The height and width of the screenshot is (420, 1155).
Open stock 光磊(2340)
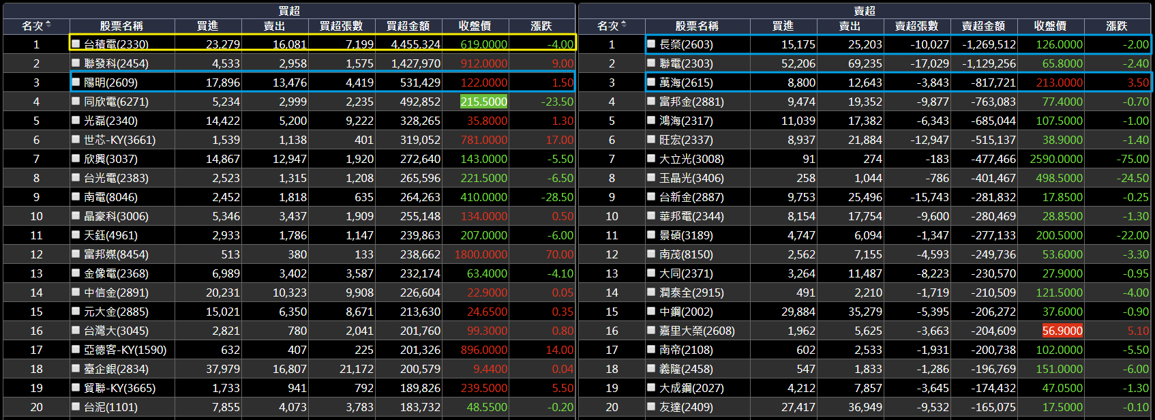click(110, 121)
